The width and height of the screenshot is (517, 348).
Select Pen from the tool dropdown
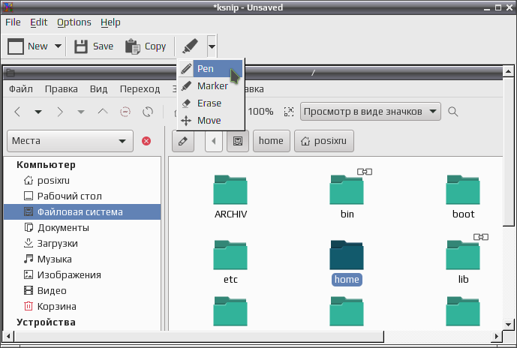point(211,68)
